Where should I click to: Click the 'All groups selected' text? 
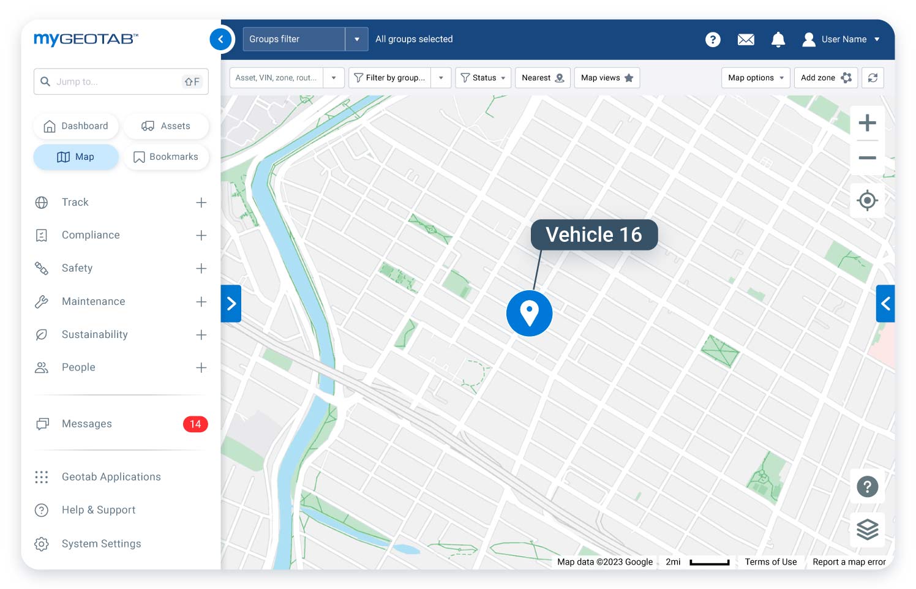(x=414, y=39)
